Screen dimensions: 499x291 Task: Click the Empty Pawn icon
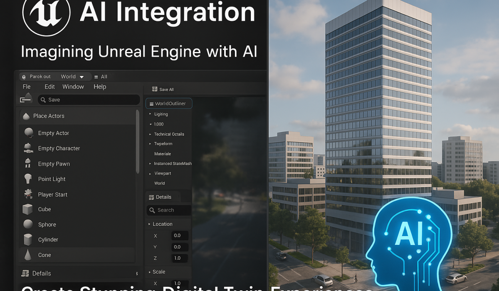point(29,163)
